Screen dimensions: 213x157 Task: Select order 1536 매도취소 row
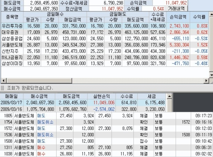click(x=106, y=135)
